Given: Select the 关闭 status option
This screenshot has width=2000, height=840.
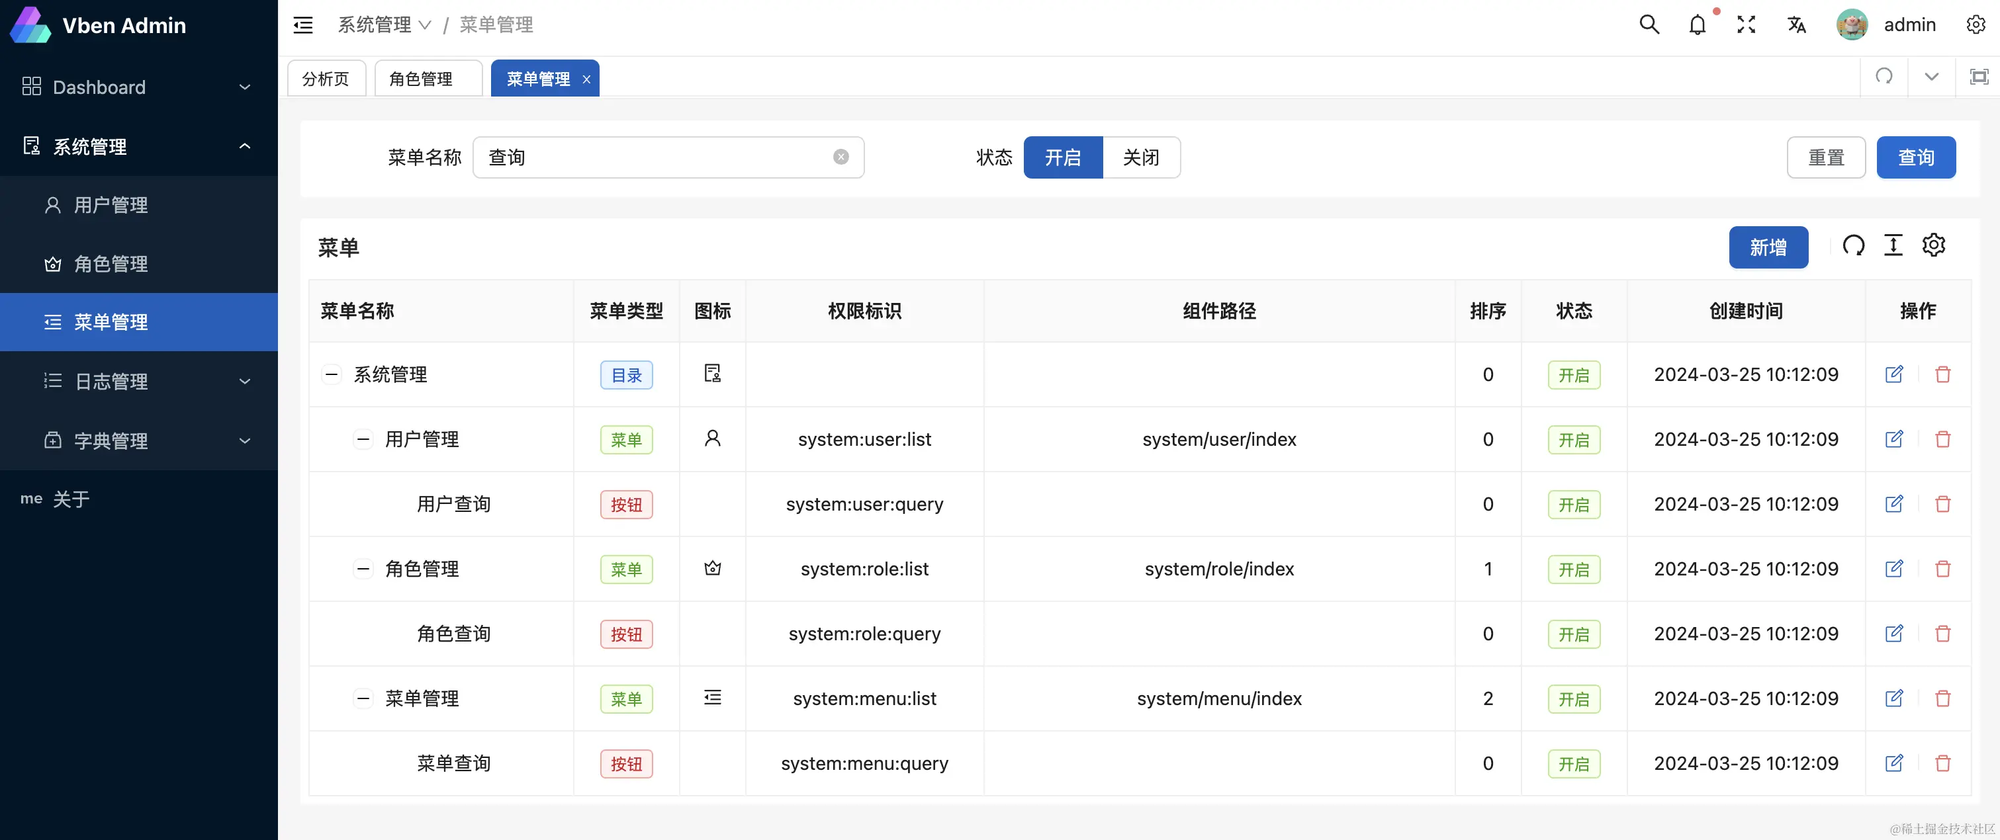Looking at the screenshot, I should 1140,157.
